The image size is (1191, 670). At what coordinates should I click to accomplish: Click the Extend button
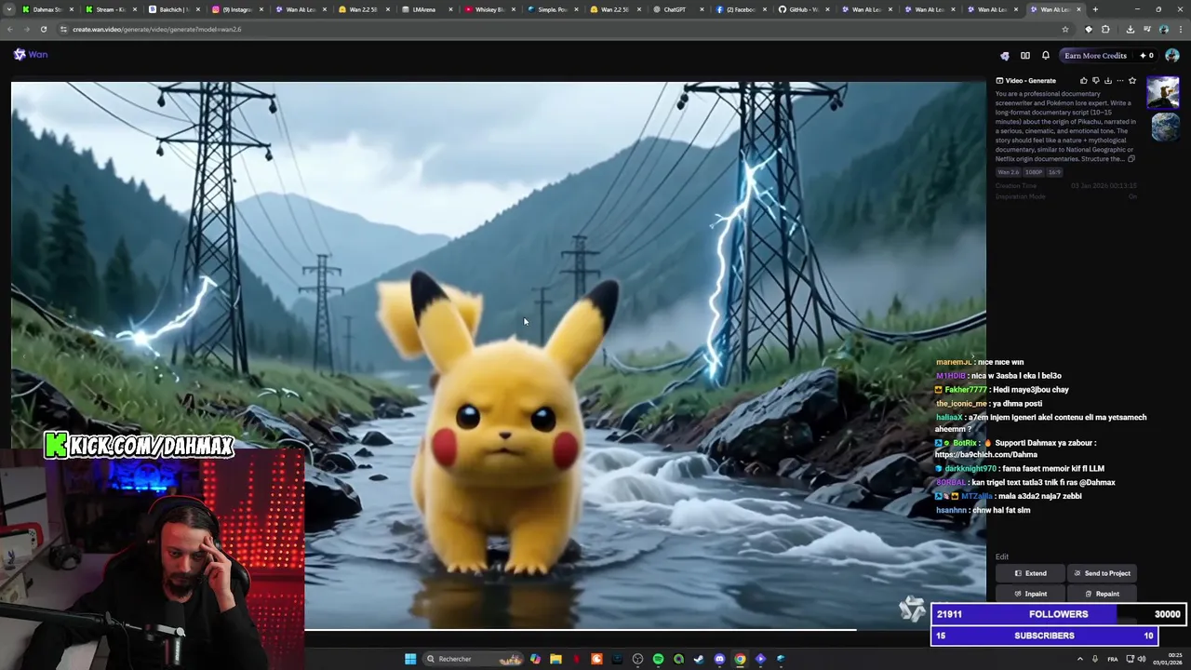pyautogui.click(x=1030, y=573)
